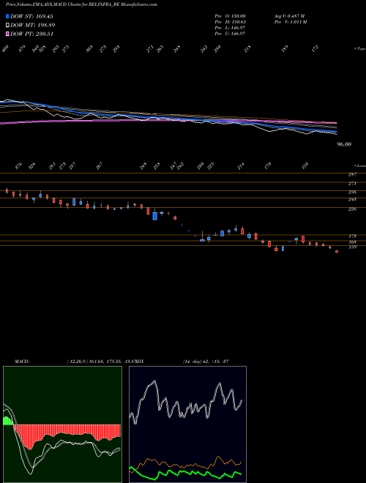
Task: Click the white DOW MT legend swatch
Action: pyautogui.click(x=8, y=25)
